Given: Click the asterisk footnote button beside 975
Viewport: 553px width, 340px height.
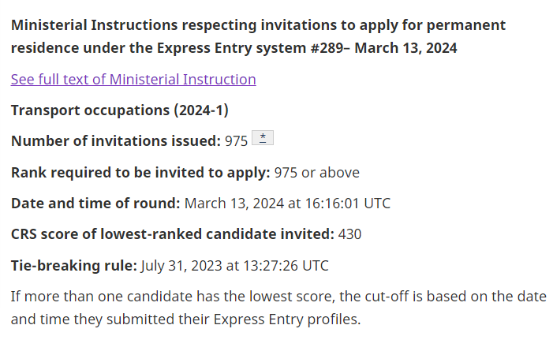Looking at the screenshot, I should point(263,137).
